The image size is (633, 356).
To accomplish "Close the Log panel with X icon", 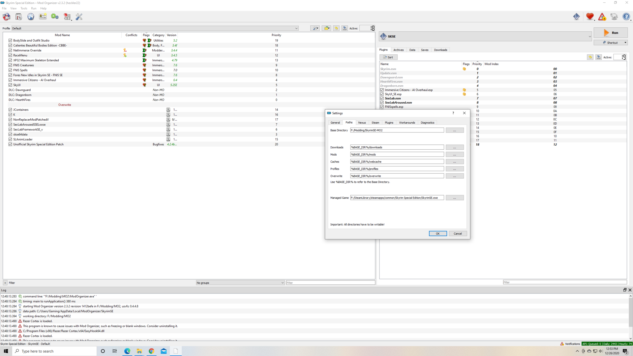I will click(x=630, y=290).
